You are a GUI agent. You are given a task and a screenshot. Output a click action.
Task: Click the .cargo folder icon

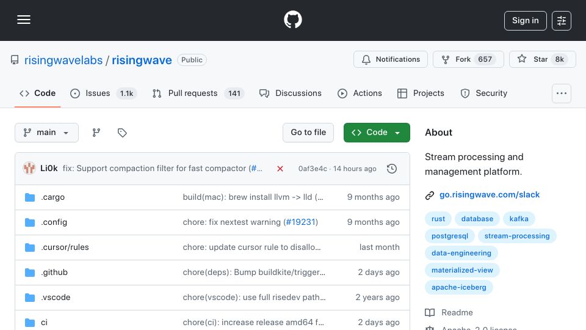[x=30, y=197]
